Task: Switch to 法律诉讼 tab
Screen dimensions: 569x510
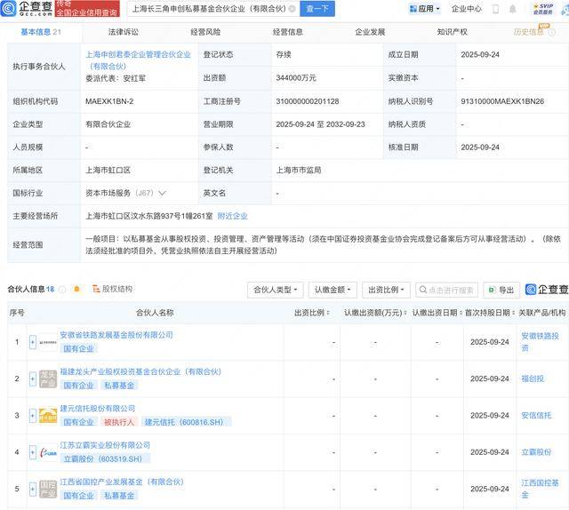Action: pyautogui.click(x=124, y=32)
